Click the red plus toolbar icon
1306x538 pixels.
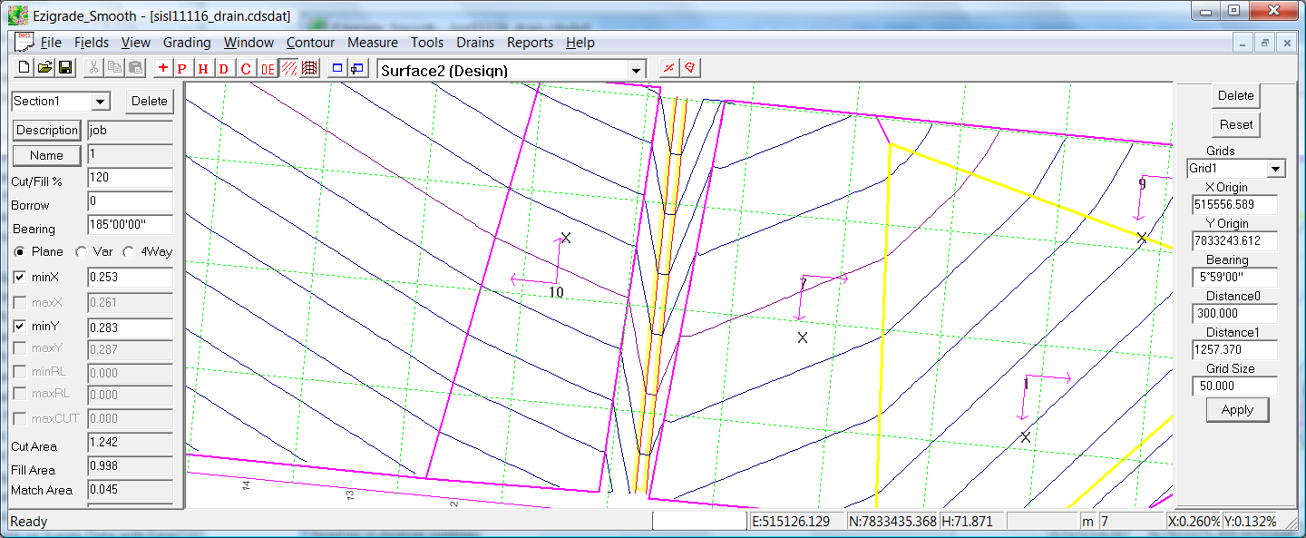point(162,68)
